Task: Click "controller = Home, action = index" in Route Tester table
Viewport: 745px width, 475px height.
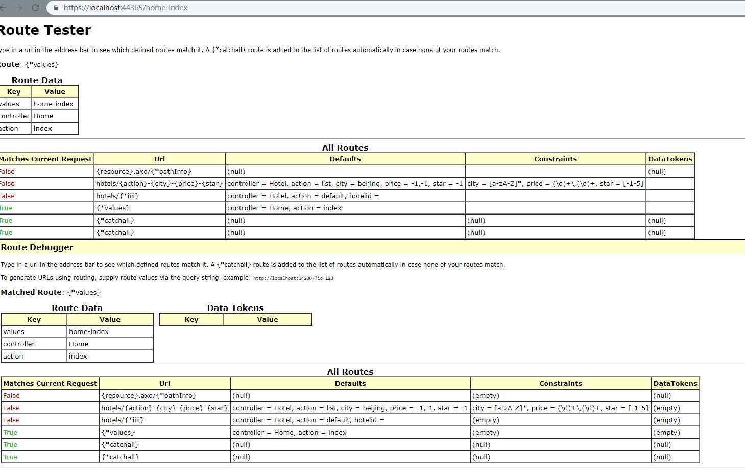Action: tap(284, 208)
